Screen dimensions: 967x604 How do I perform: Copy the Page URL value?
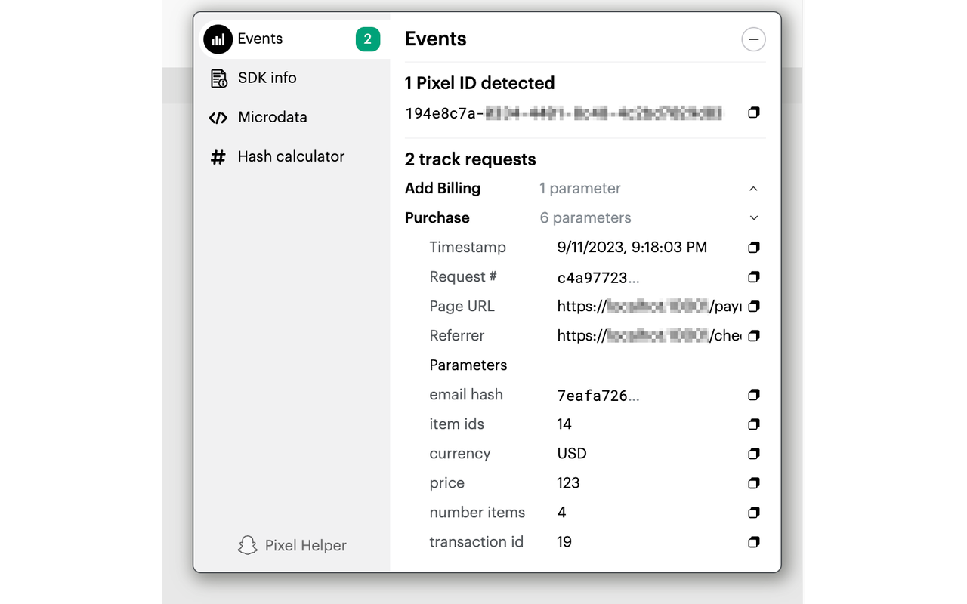point(753,307)
